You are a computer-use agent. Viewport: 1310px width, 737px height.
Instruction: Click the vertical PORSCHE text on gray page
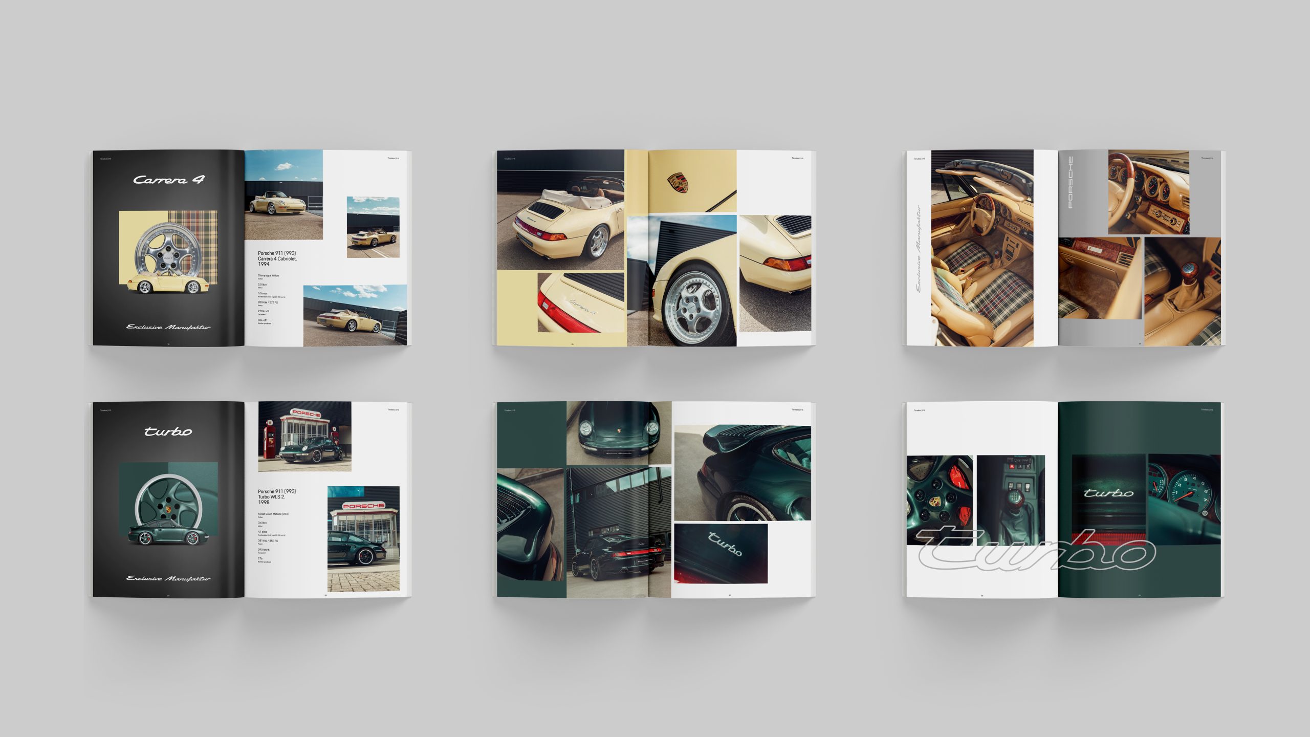1070,182
